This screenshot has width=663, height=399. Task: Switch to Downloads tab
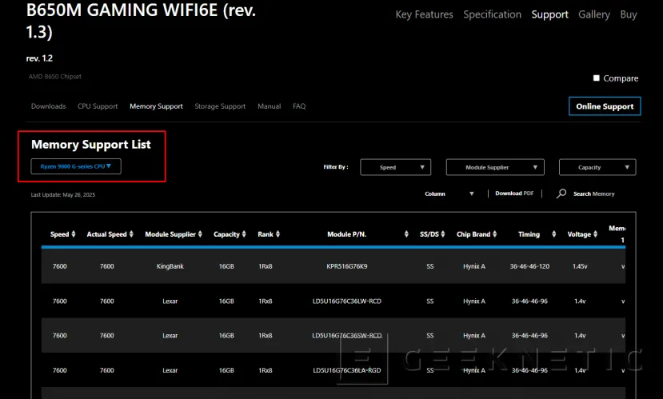48,106
